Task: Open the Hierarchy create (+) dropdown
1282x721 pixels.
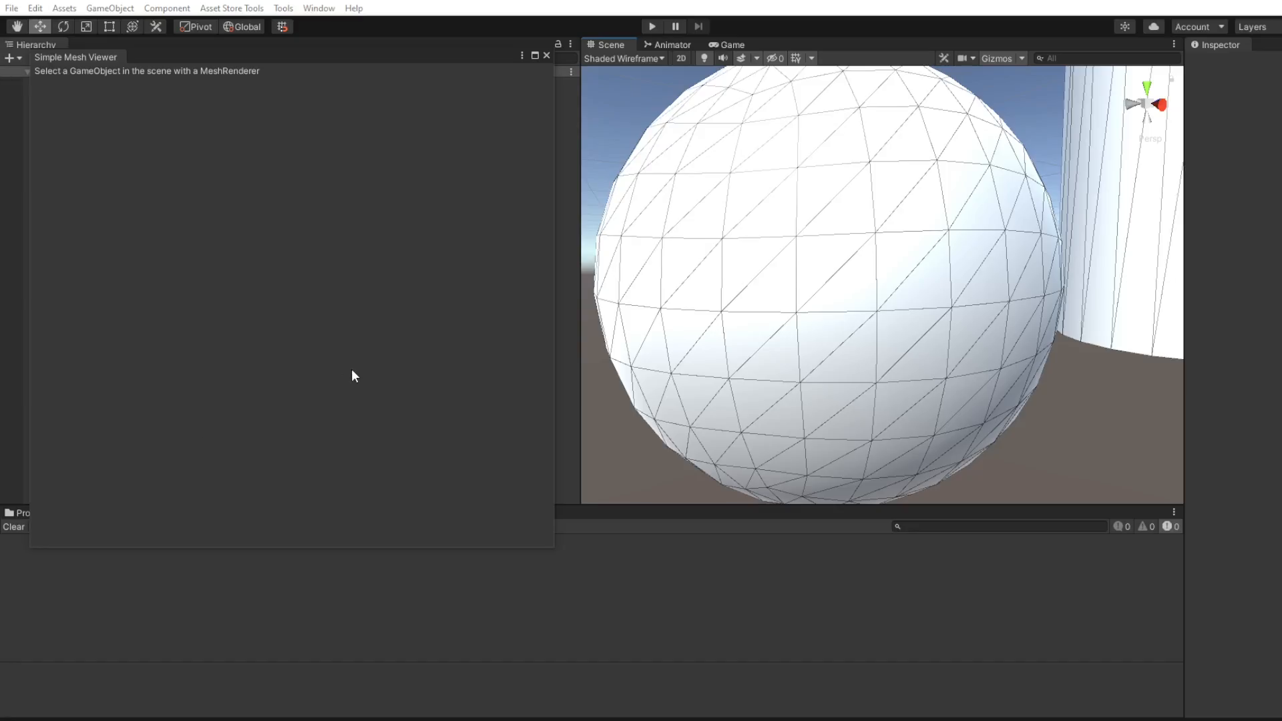Action: [x=13, y=58]
